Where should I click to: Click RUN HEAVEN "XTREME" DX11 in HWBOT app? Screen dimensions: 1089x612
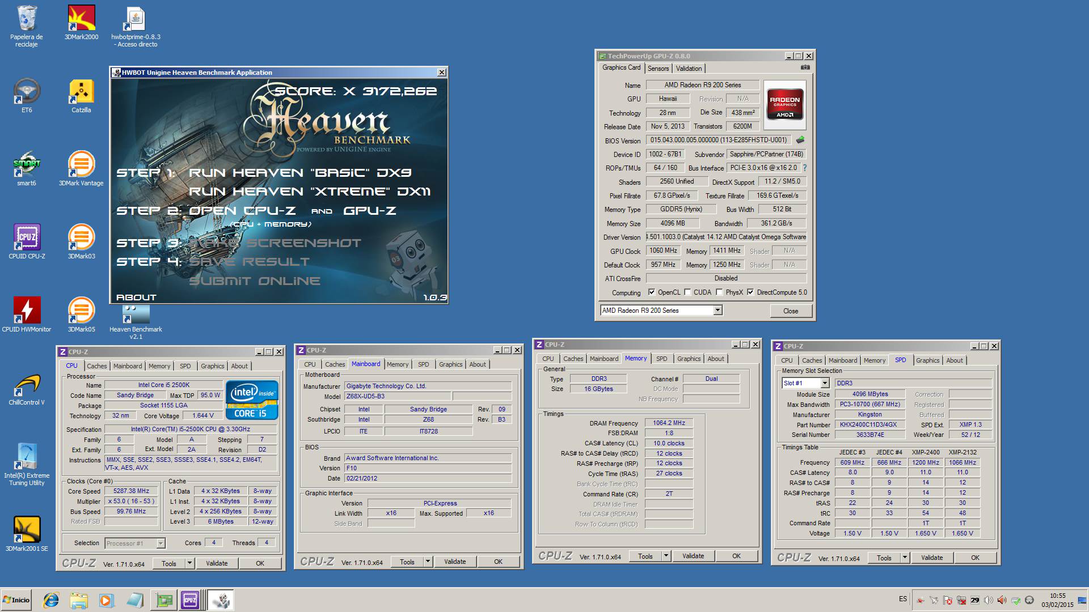coord(310,192)
